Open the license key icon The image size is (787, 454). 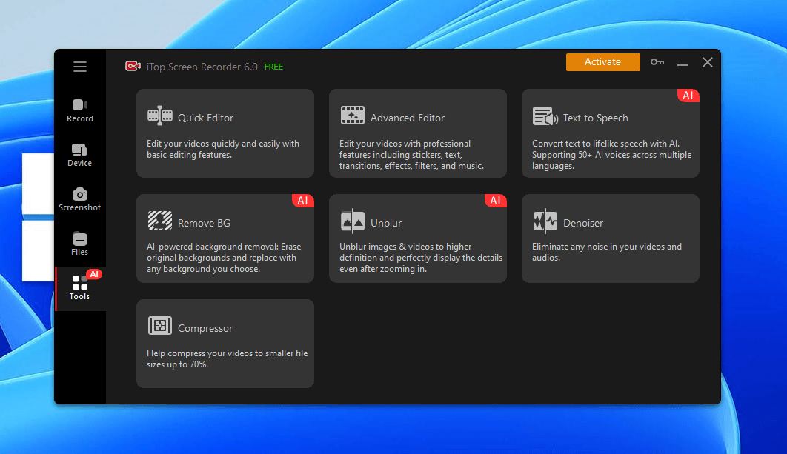(657, 62)
